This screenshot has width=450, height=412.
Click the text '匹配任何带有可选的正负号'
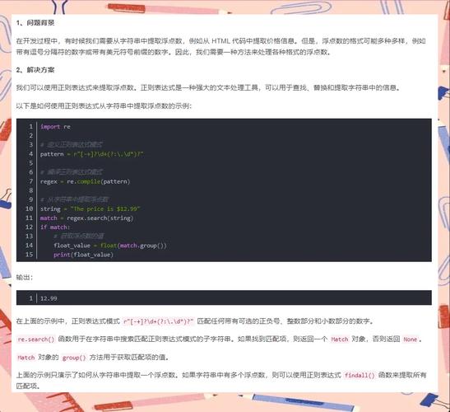239,321
